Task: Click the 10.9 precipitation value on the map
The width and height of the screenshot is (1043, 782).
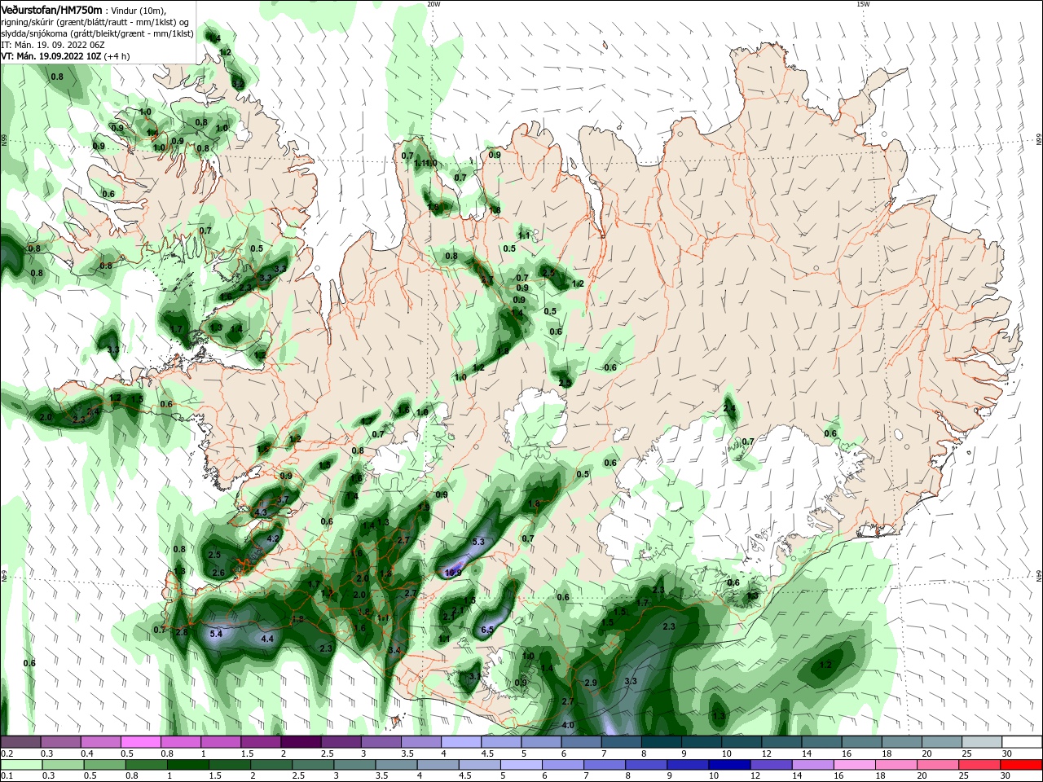Action: (x=453, y=573)
